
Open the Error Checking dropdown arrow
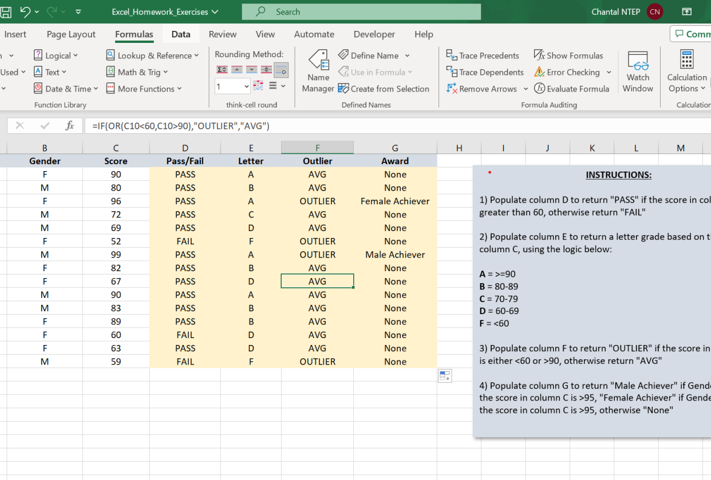point(609,72)
